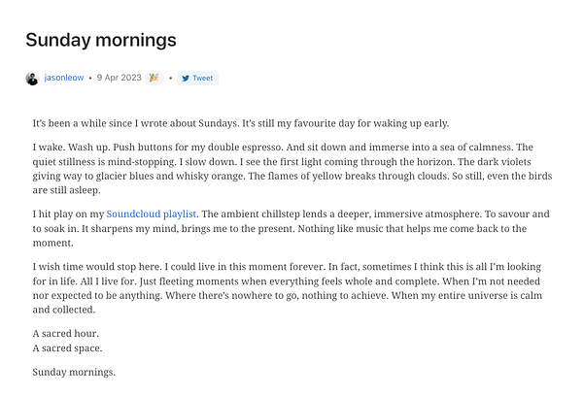Open the jasonleow author profile link
Screen dimensions: 583x395
[x=65, y=79]
